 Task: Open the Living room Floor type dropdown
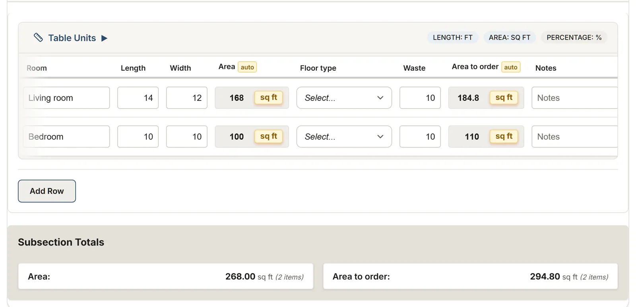coord(344,98)
